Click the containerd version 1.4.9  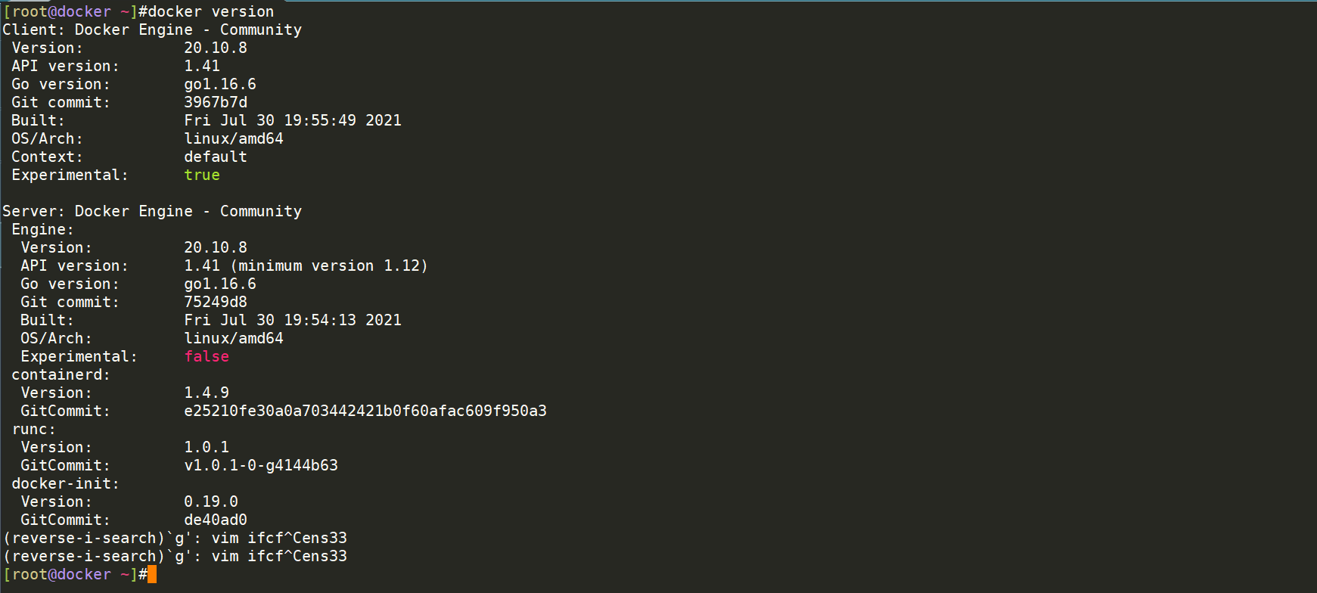207,393
